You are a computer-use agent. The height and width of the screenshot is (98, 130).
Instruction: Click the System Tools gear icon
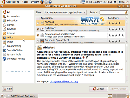4,54
